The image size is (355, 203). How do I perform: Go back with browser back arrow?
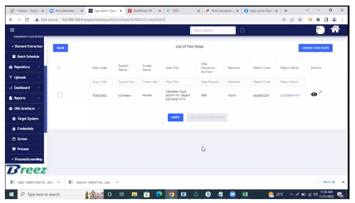pos(11,20)
